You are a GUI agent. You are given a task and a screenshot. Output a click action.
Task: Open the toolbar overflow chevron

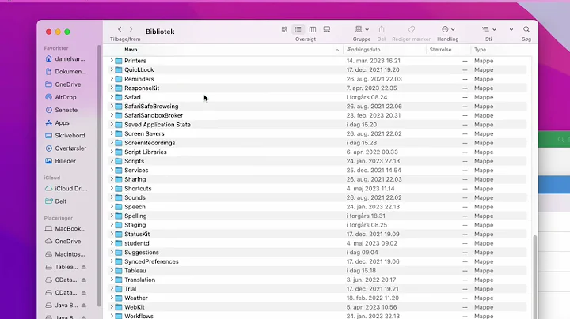[511, 29]
